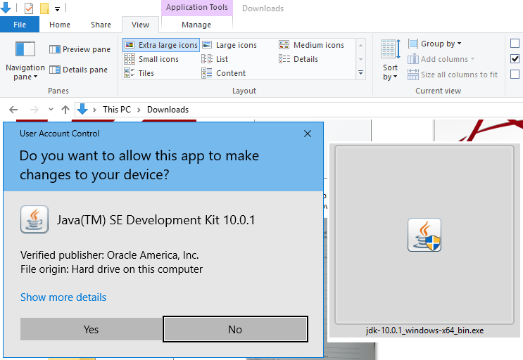
Task: Click Yes in User Account Control
Action: (91, 329)
